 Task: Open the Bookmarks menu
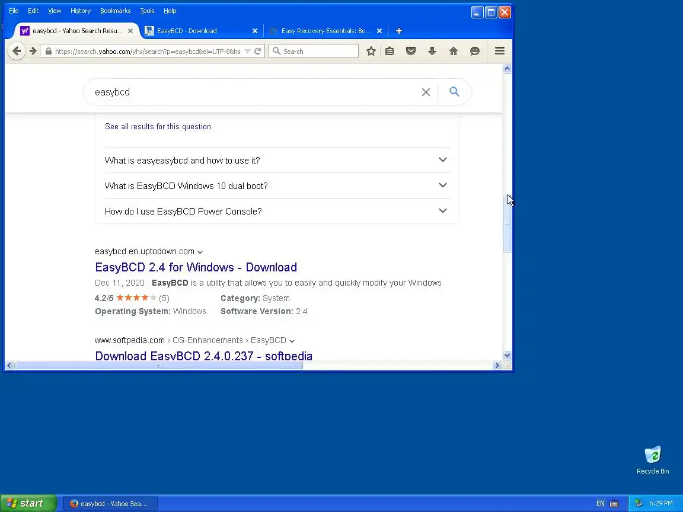pos(116,11)
